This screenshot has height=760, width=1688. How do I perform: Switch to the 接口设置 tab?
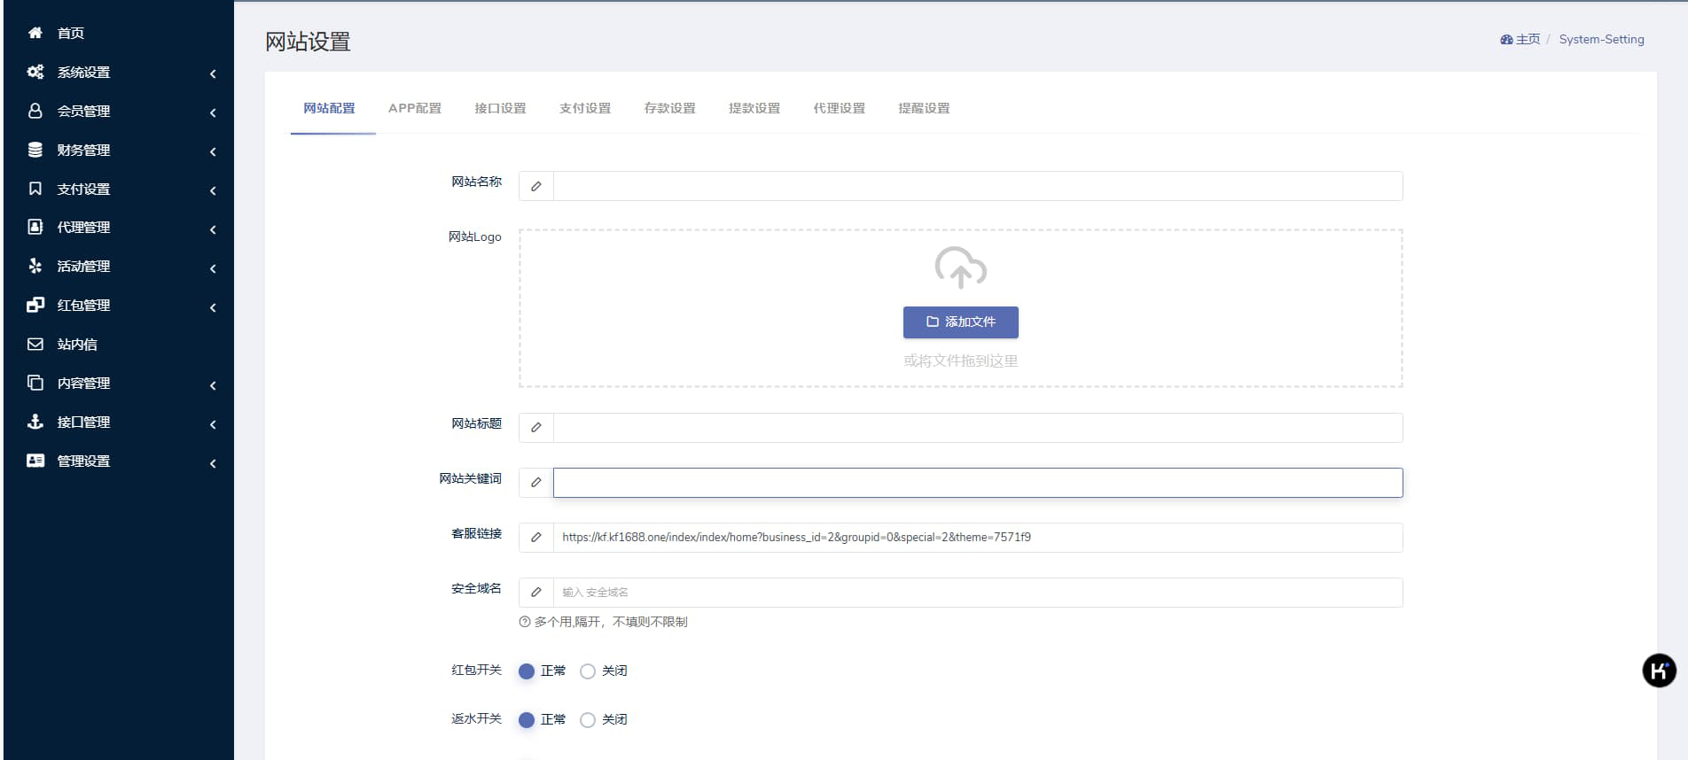500,108
